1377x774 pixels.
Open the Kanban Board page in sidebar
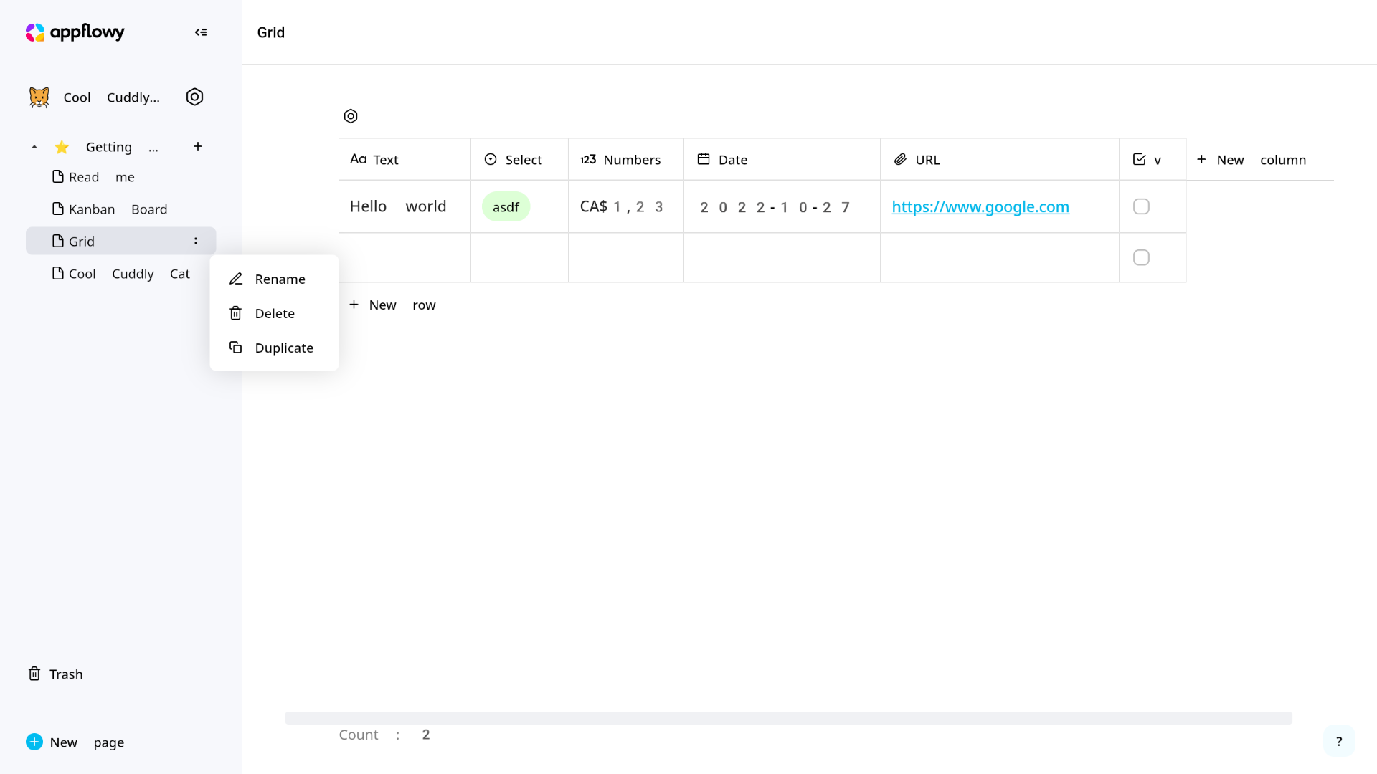click(x=118, y=209)
